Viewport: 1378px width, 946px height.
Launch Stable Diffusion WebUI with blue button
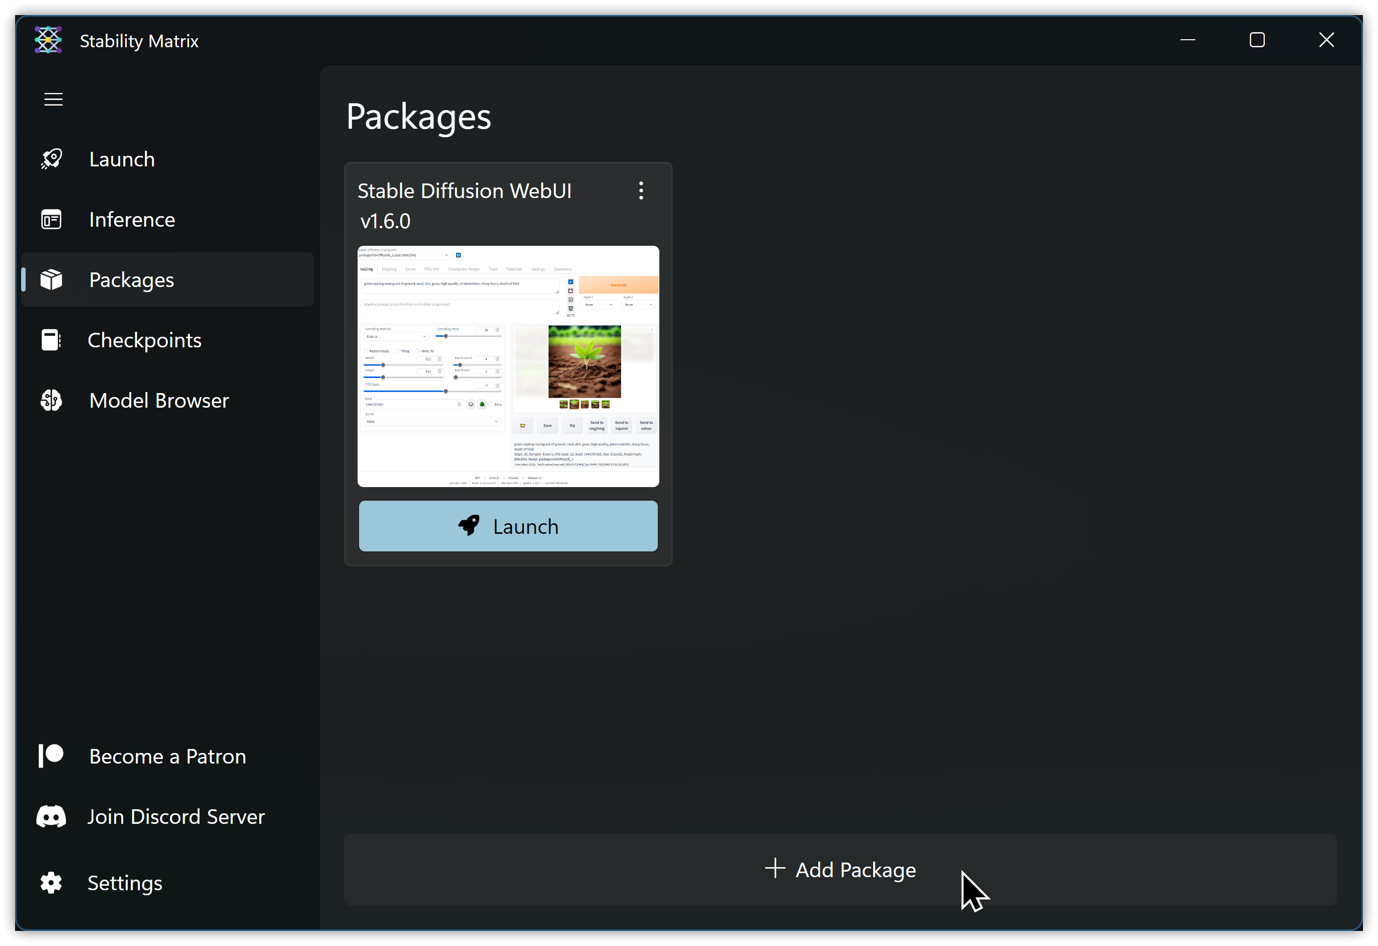tap(508, 526)
